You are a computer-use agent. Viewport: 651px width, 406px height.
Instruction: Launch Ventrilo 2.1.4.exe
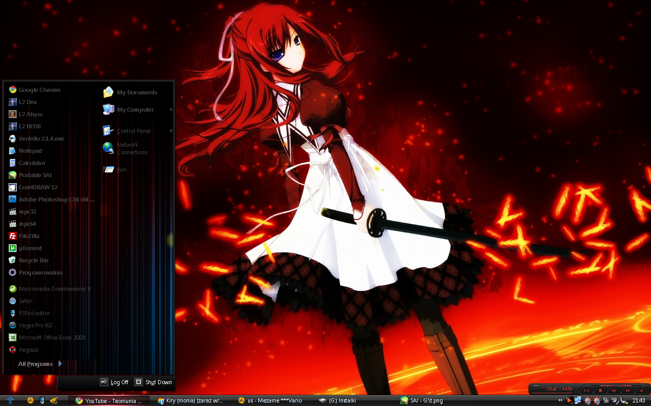click(41, 139)
